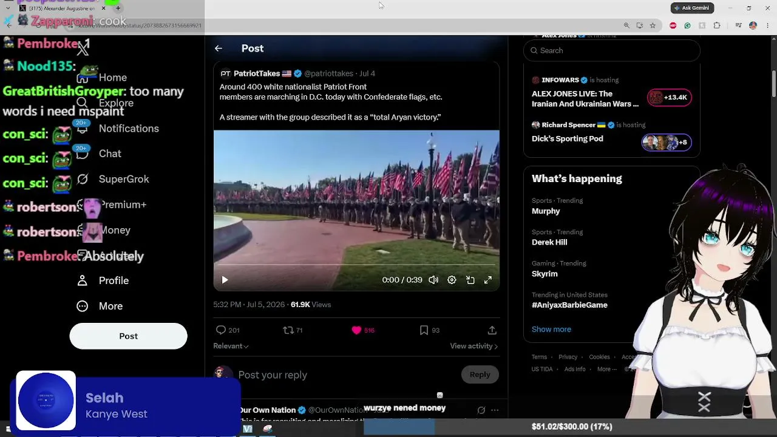The height and width of the screenshot is (437, 777).
Task: Click the Grok icon on Our Own Nation reply
Action: click(481, 410)
